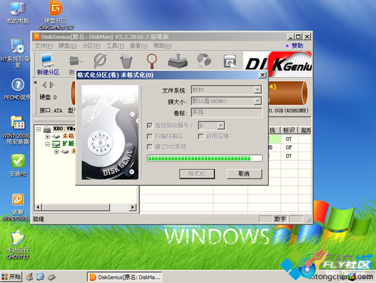Enable the build DOS system checkbox
Image resolution: width=376 pixels, height=283 pixels.
[x=150, y=147]
